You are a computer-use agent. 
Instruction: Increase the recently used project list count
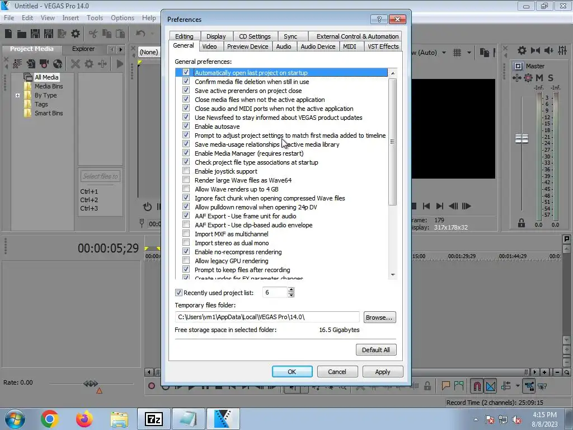tap(291, 289)
